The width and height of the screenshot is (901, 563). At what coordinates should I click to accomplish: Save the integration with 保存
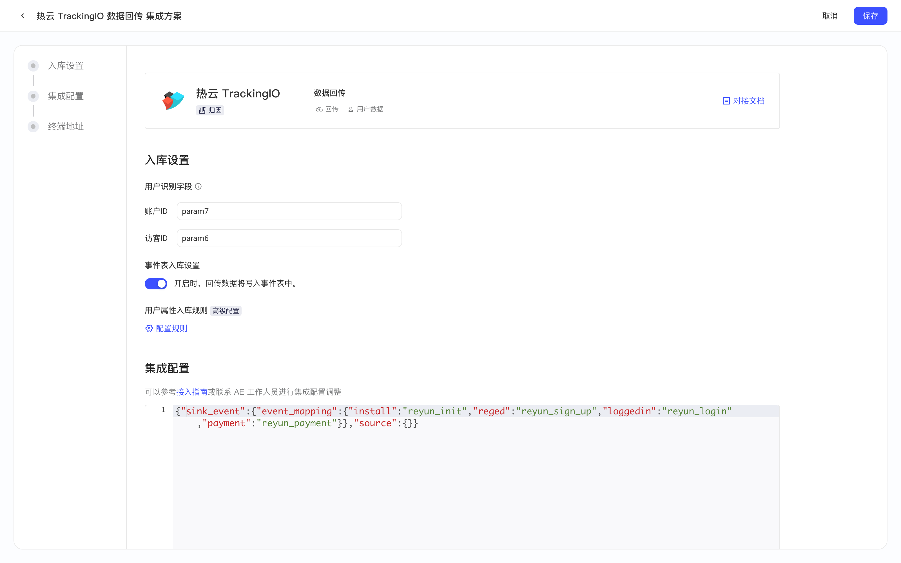[870, 16]
